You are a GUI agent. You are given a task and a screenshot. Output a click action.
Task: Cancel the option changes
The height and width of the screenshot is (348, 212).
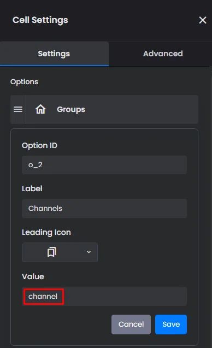point(131,325)
